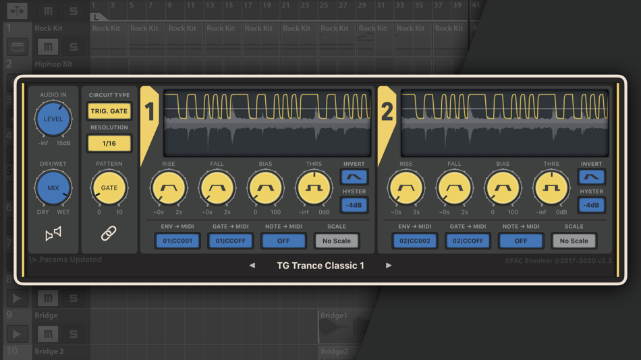Go to next preset with right arrow
The image size is (641, 360).
tap(389, 266)
